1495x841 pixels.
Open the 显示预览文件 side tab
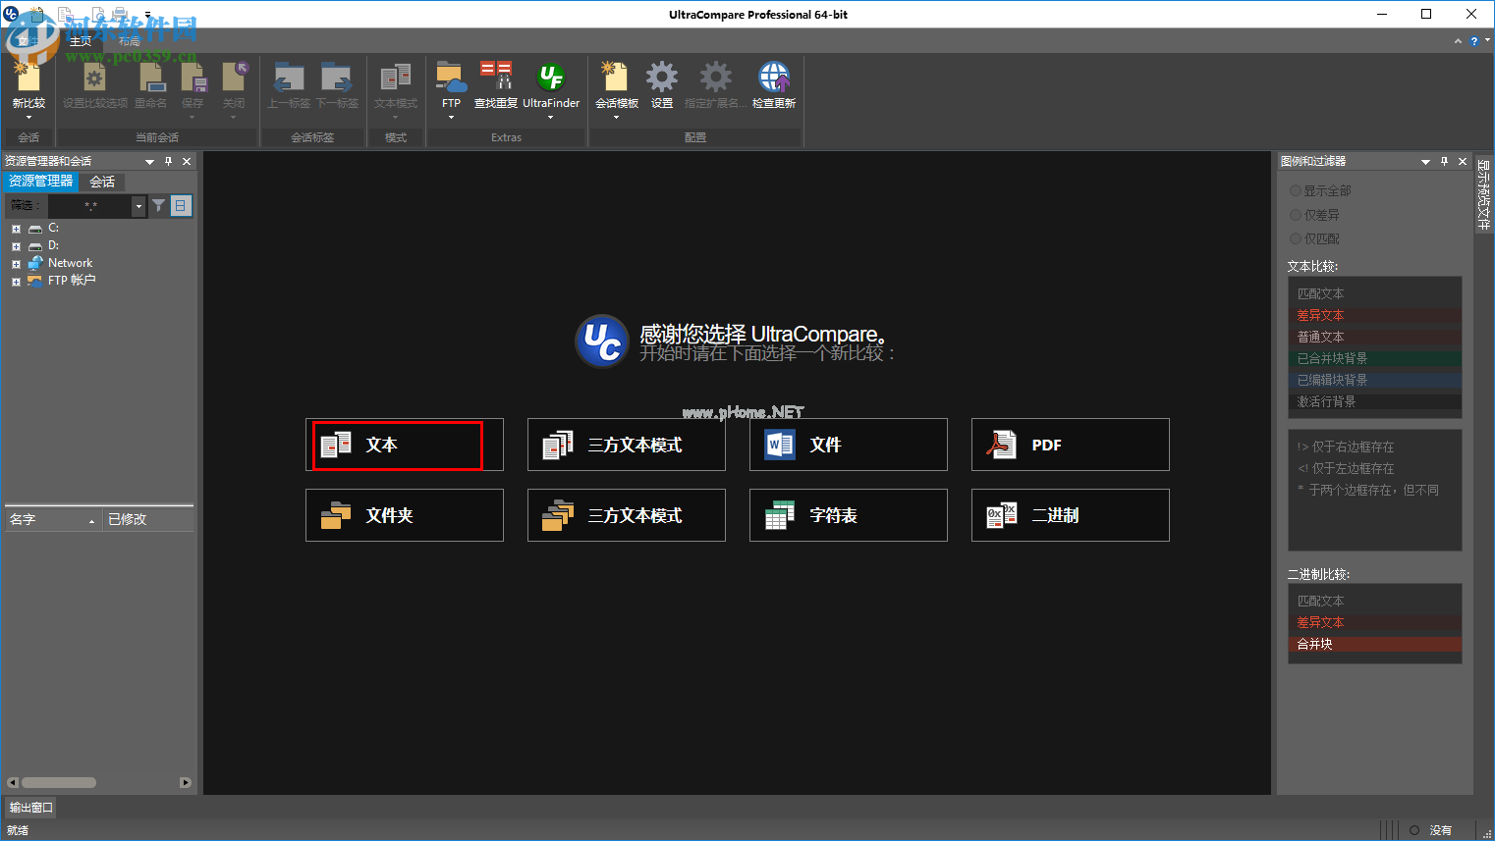pos(1483,193)
